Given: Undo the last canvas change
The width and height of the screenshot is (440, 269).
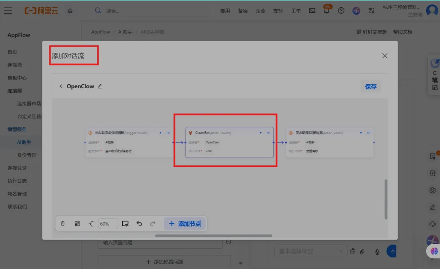Looking at the screenshot, I should click(x=139, y=223).
